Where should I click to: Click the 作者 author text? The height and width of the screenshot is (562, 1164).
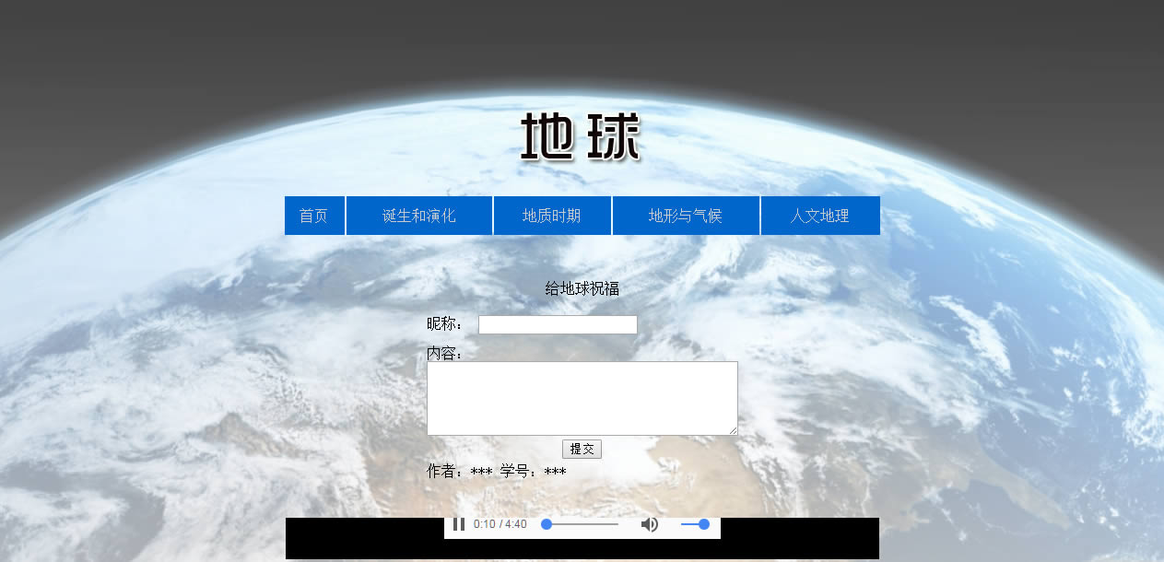[459, 472]
